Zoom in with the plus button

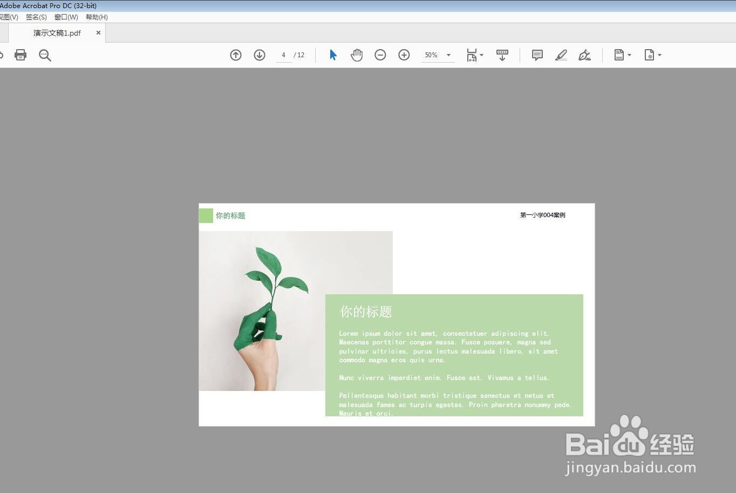[x=404, y=55]
